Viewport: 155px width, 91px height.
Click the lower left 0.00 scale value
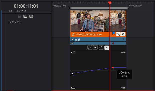[73, 88]
